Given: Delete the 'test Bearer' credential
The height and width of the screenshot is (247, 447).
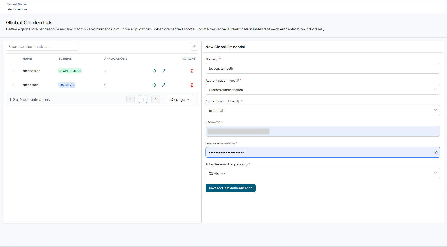Looking at the screenshot, I should 192,71.
